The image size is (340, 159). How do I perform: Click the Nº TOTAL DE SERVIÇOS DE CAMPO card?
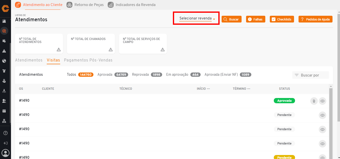click(143, 44)
